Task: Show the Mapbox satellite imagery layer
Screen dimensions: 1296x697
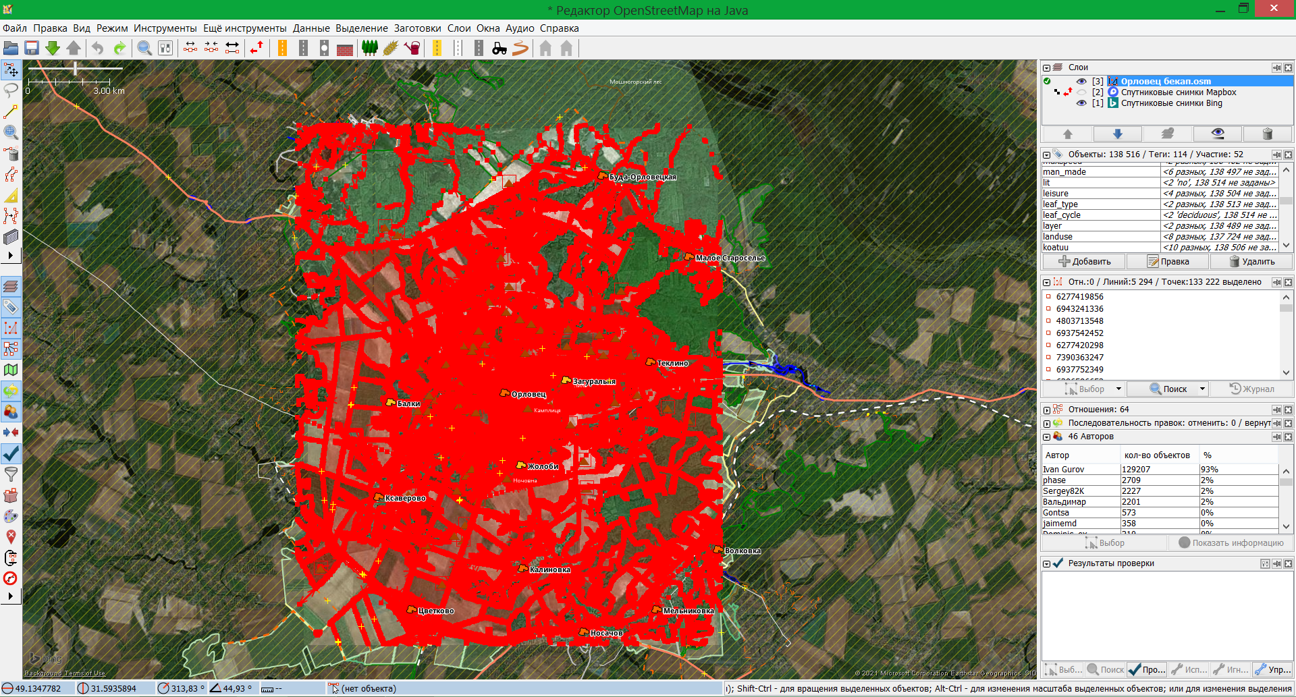Action: pos(1081,92)
